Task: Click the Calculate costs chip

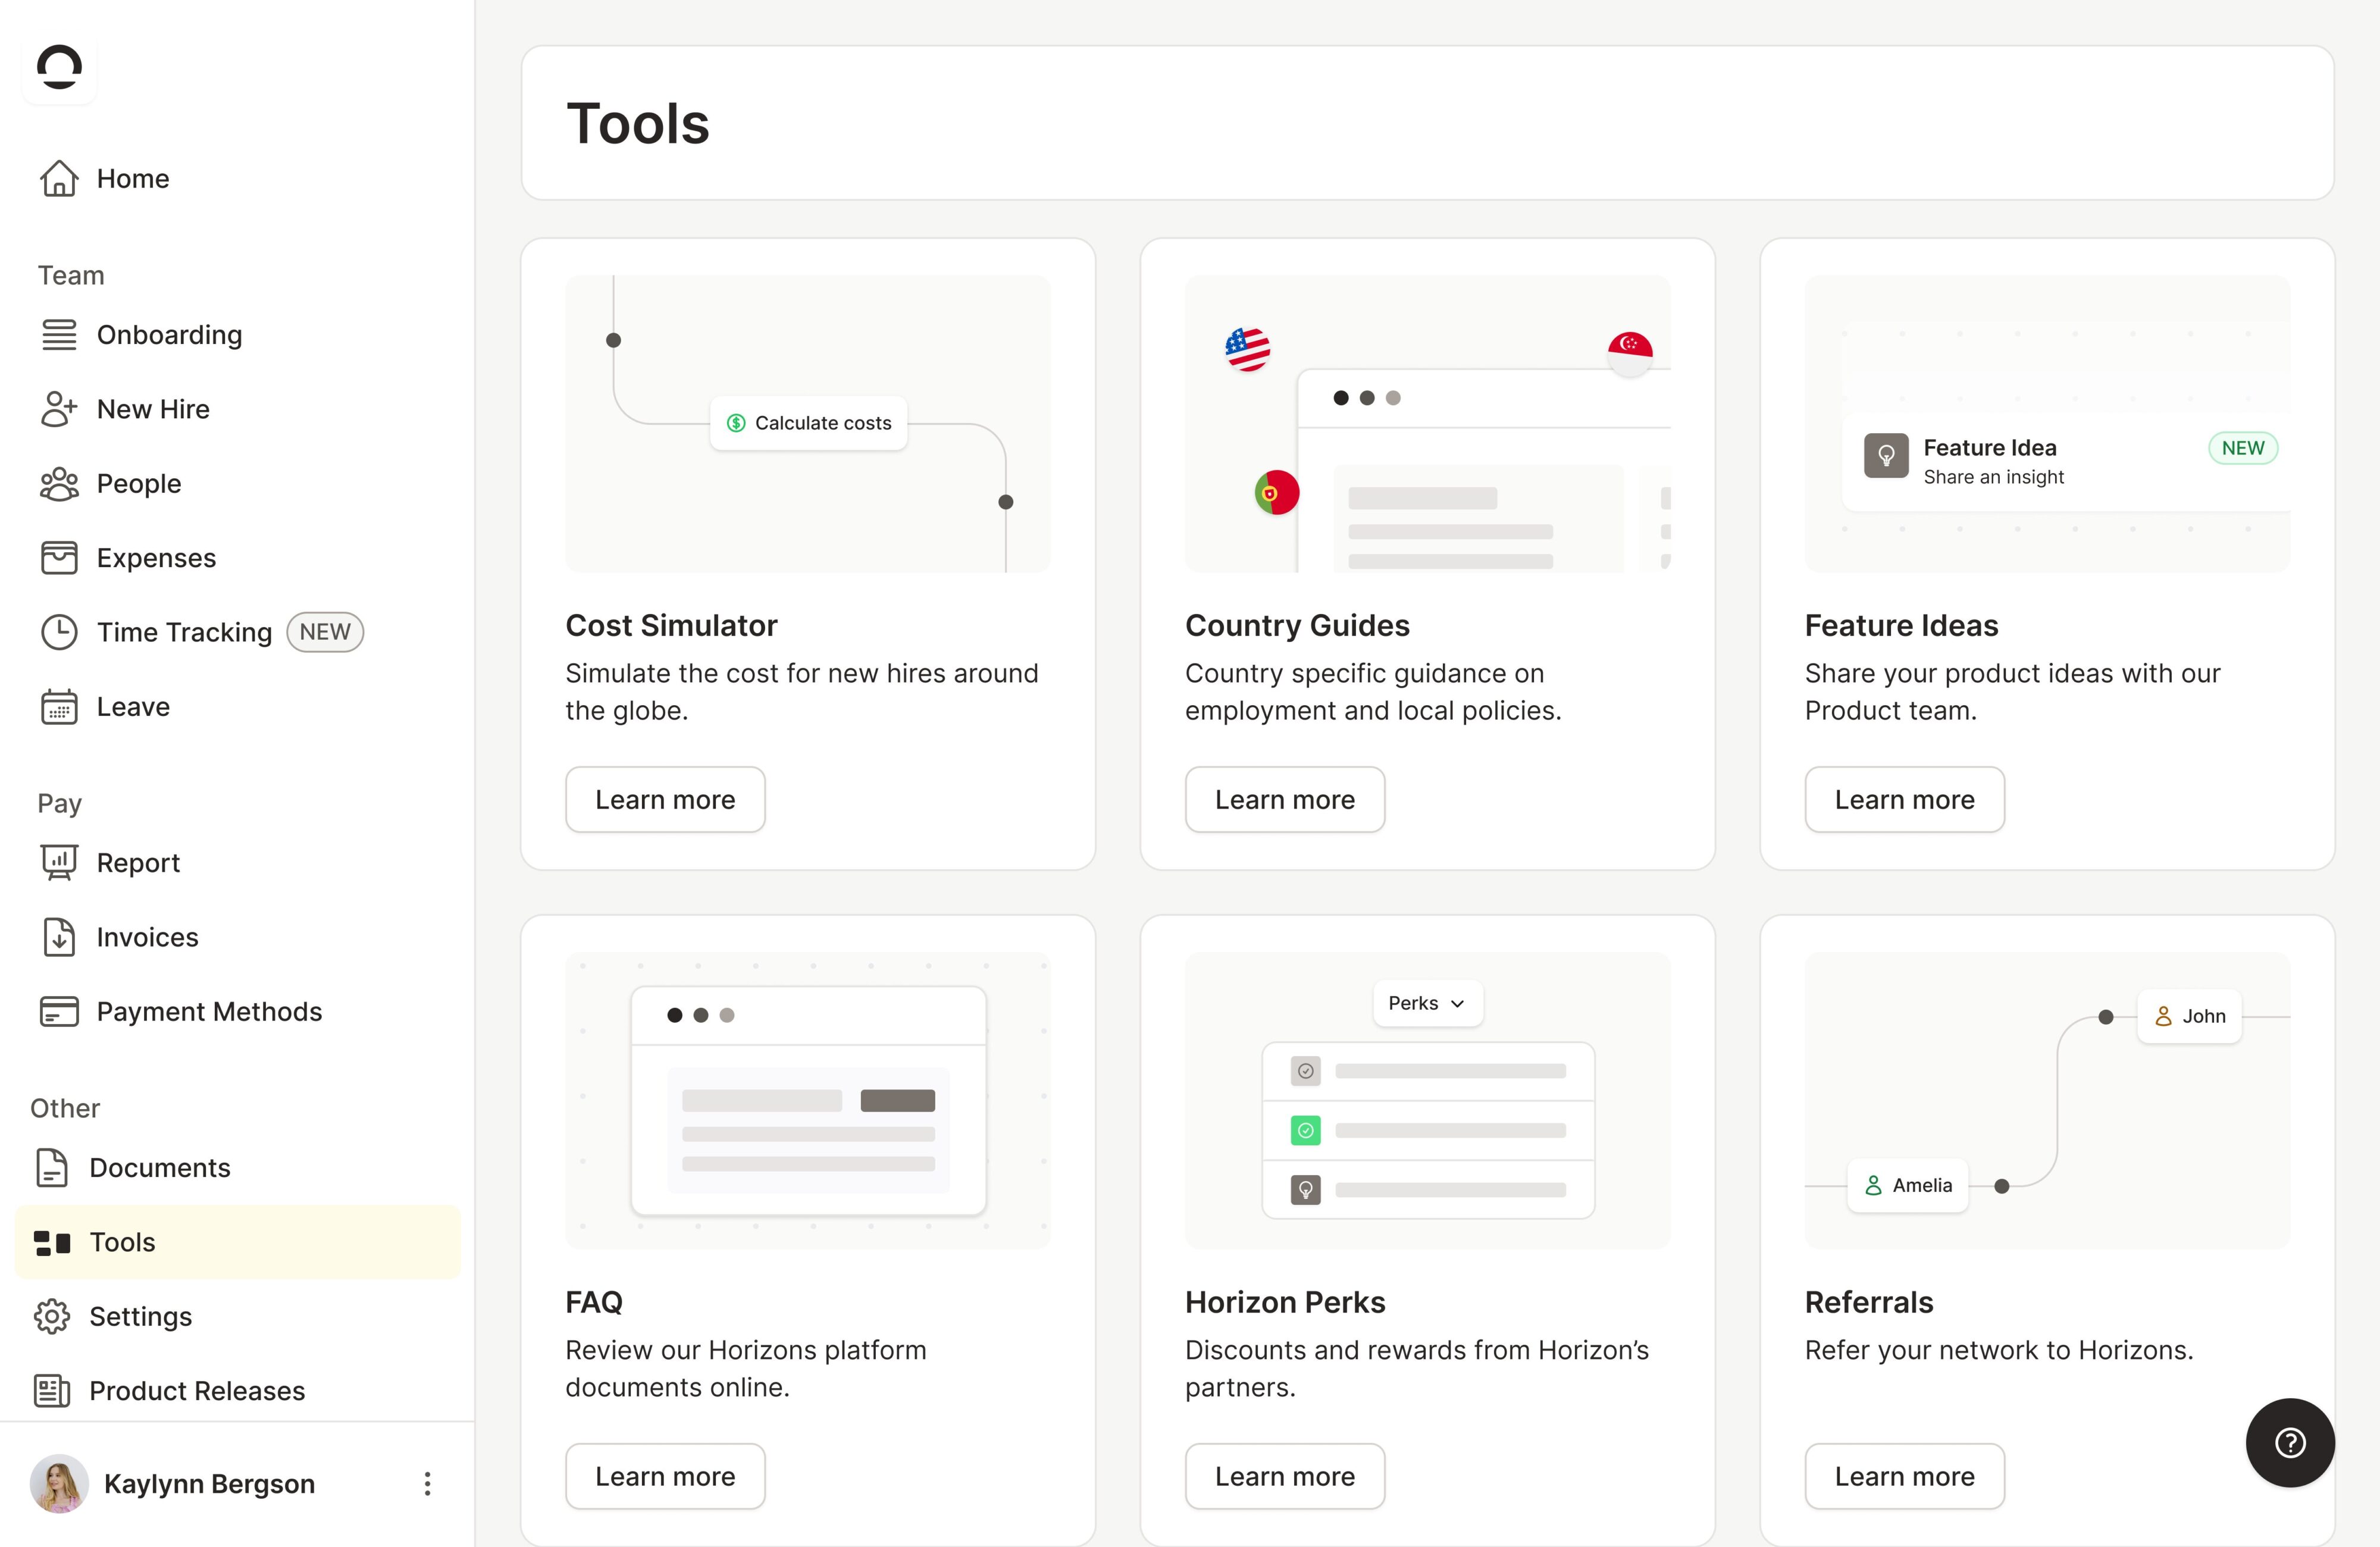Action: [808, 423]
